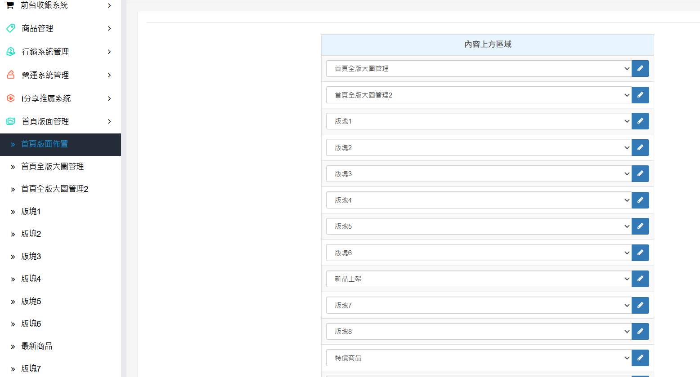Expand the 營運系統管理 sidebar menu
The width and height of the screenshot is (700, 377).
[x=60, y=75]
